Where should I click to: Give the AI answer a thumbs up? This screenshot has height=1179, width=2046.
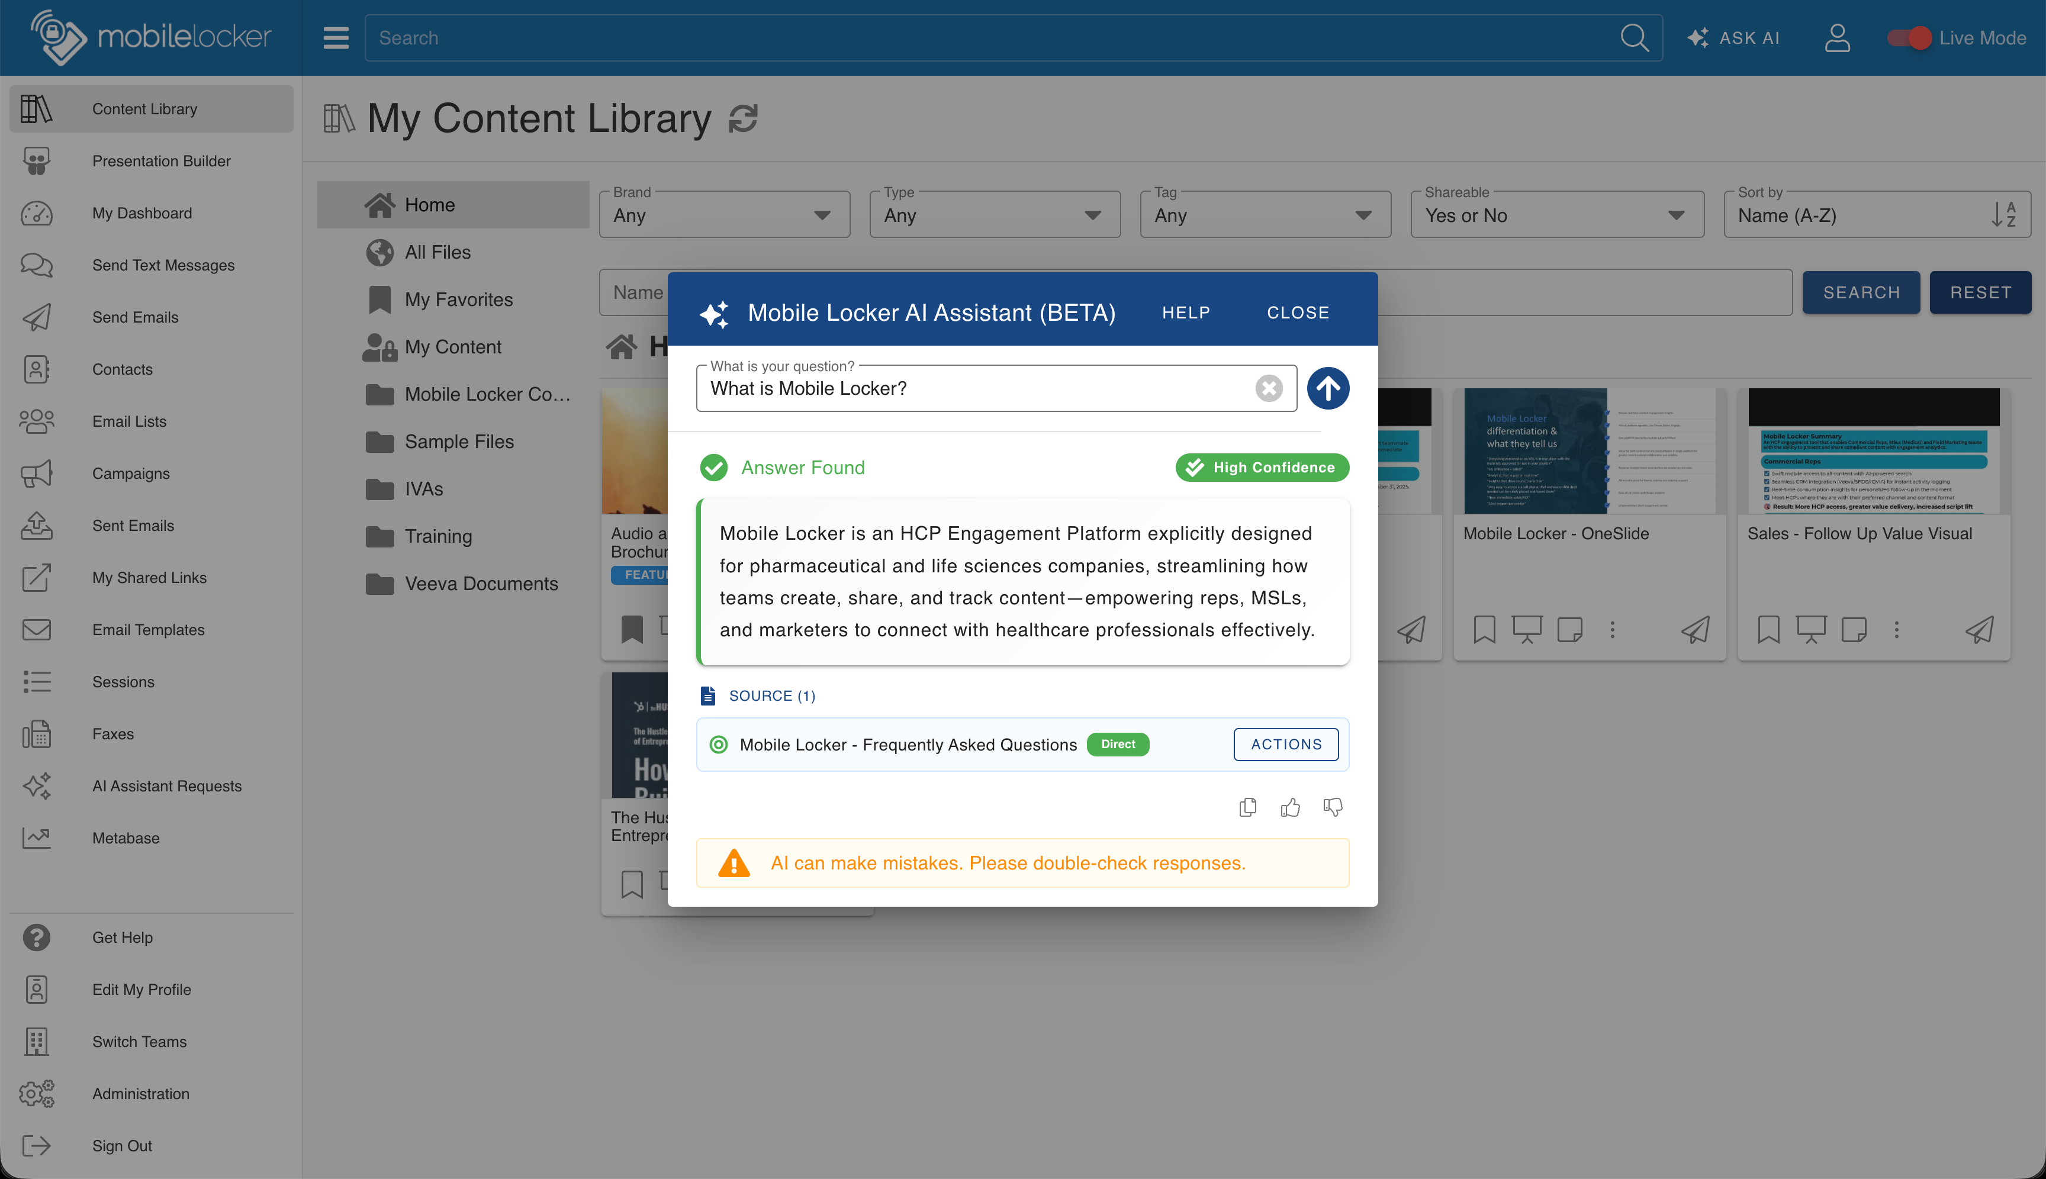[x=1290, y=807]
